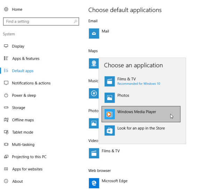Click the Display monitor icon
The height and width of the screenshot is (190, 223).
(x=6, y=46)
